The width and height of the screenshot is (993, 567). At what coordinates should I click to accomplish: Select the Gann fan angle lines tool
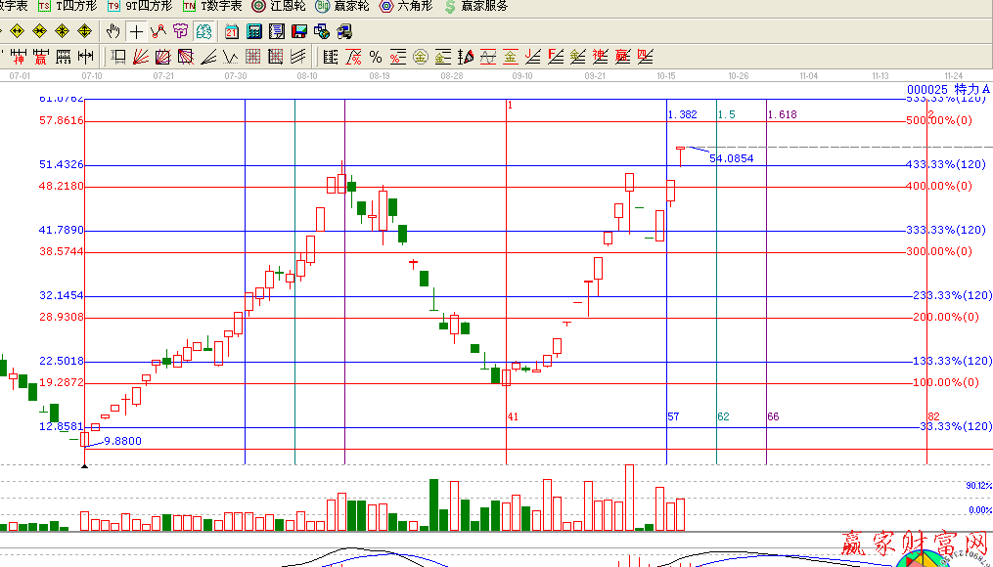point(140,57)
